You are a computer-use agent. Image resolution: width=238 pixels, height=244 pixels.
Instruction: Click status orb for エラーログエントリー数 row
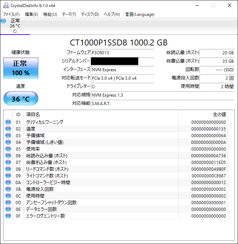pyautogui.click(x=8, y=216)
